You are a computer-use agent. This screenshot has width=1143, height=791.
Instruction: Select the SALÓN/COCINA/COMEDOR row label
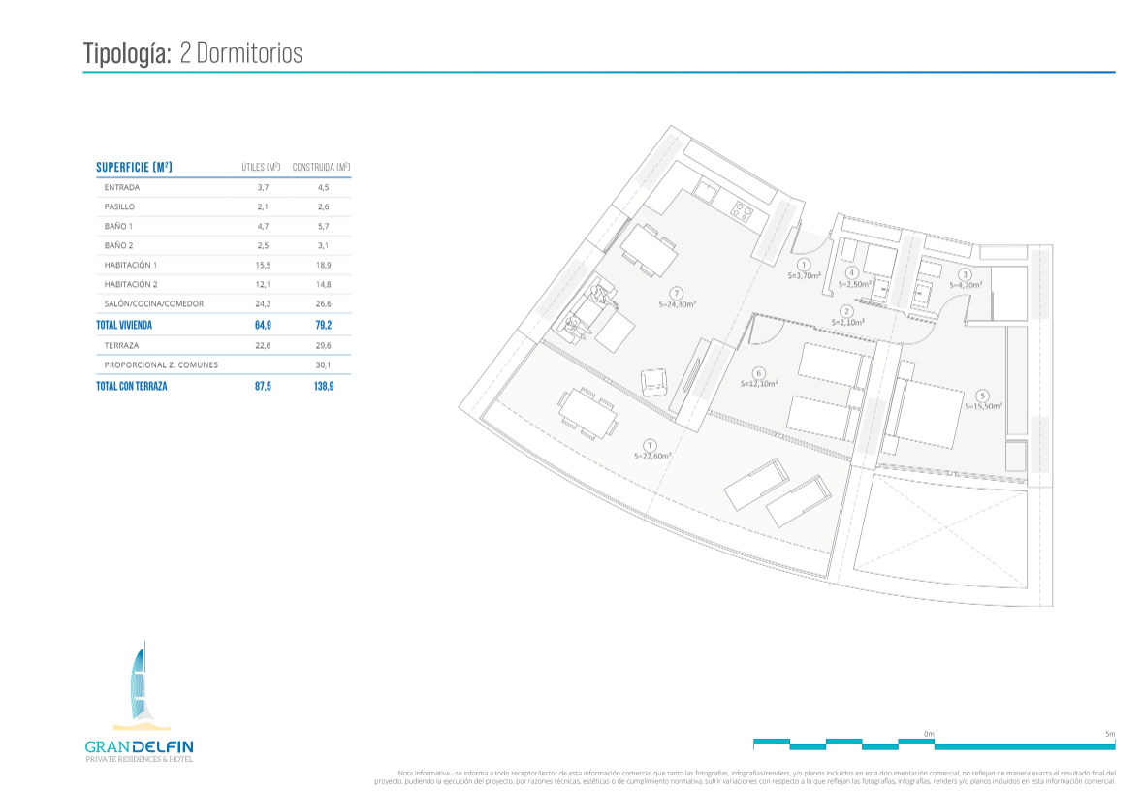click(x=153, y=303)
